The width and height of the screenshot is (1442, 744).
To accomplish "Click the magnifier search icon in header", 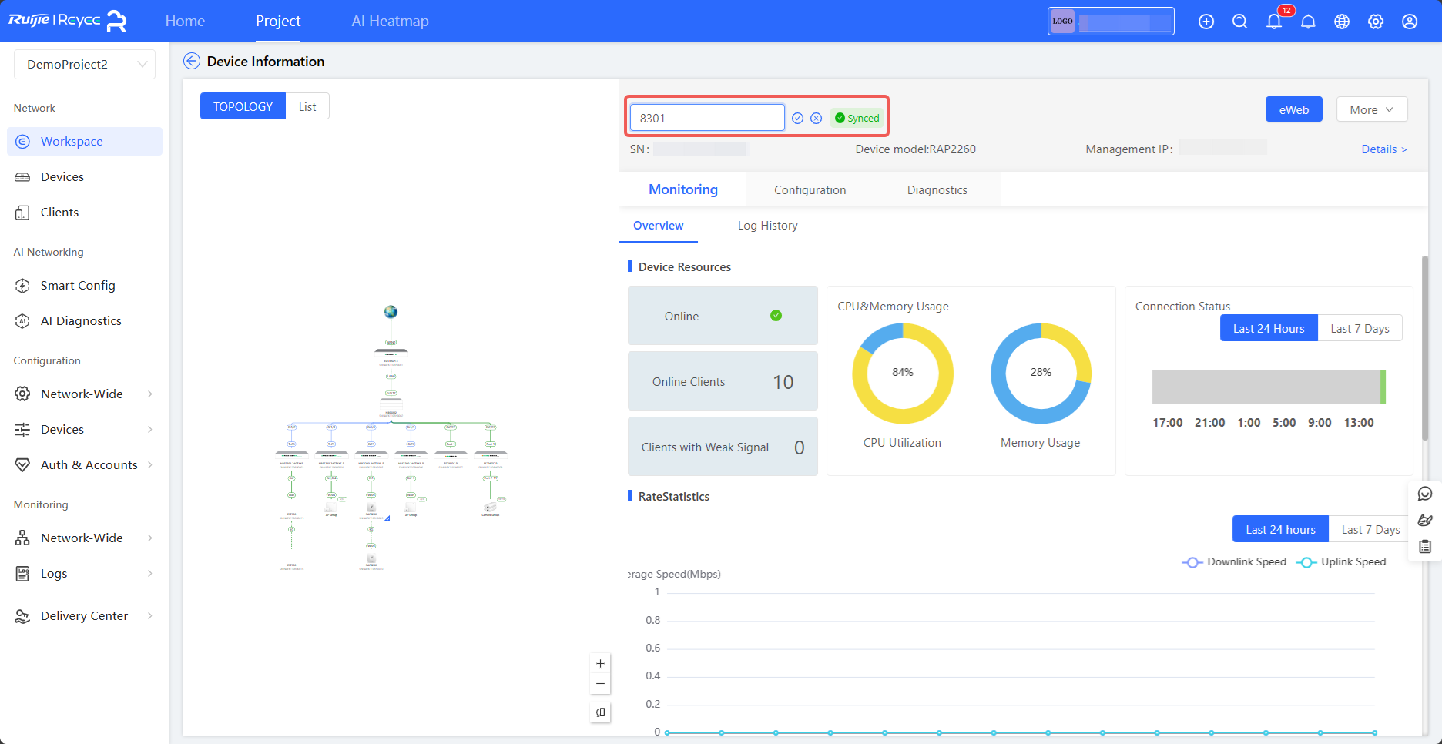I will coord(1239,22).
